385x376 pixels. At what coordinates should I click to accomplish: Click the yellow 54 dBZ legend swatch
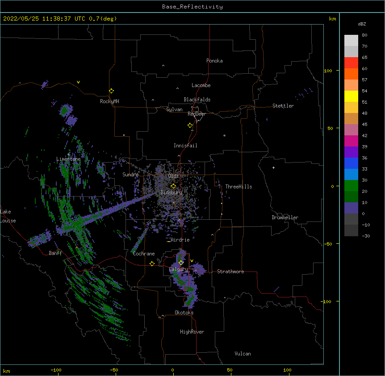click(x=351, y=96)
